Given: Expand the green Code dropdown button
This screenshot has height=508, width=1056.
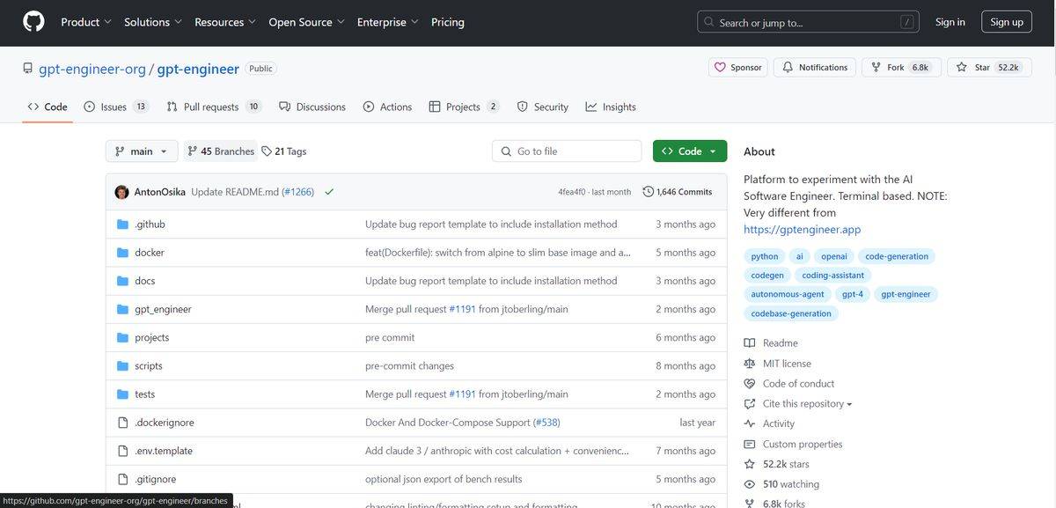Looking at the screenshot, I should (690, 151).
